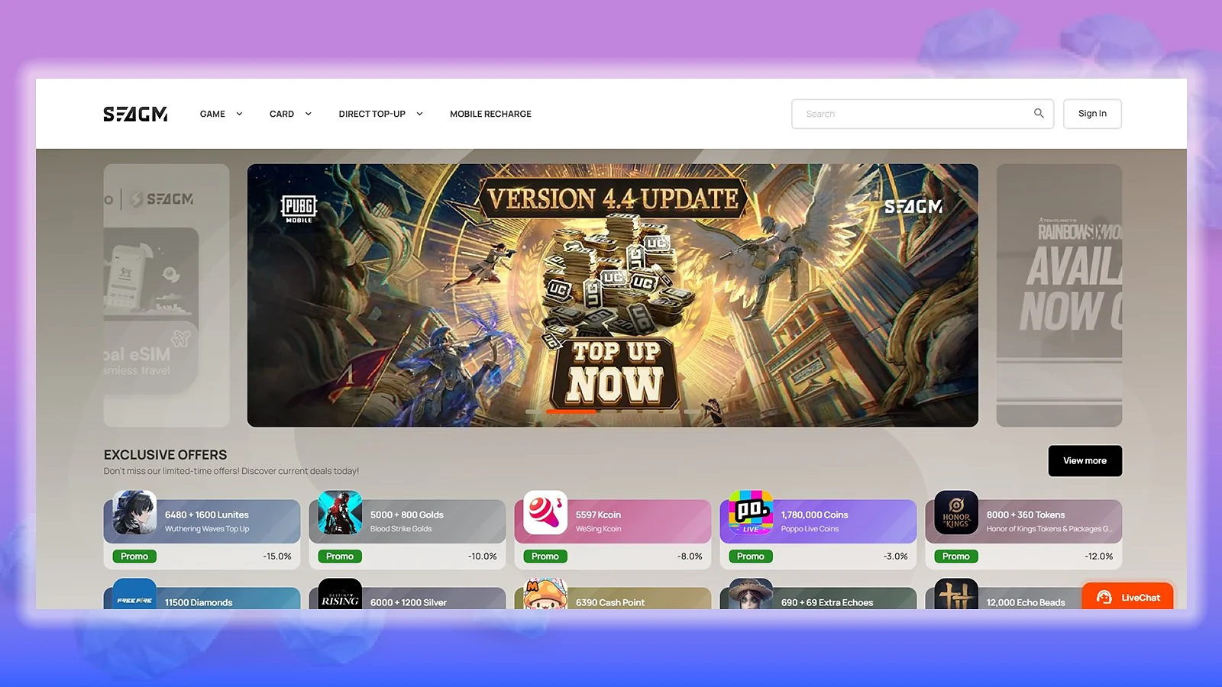
Task: Open the 8000 + 360 Tokens offer
Action: 1023,534
